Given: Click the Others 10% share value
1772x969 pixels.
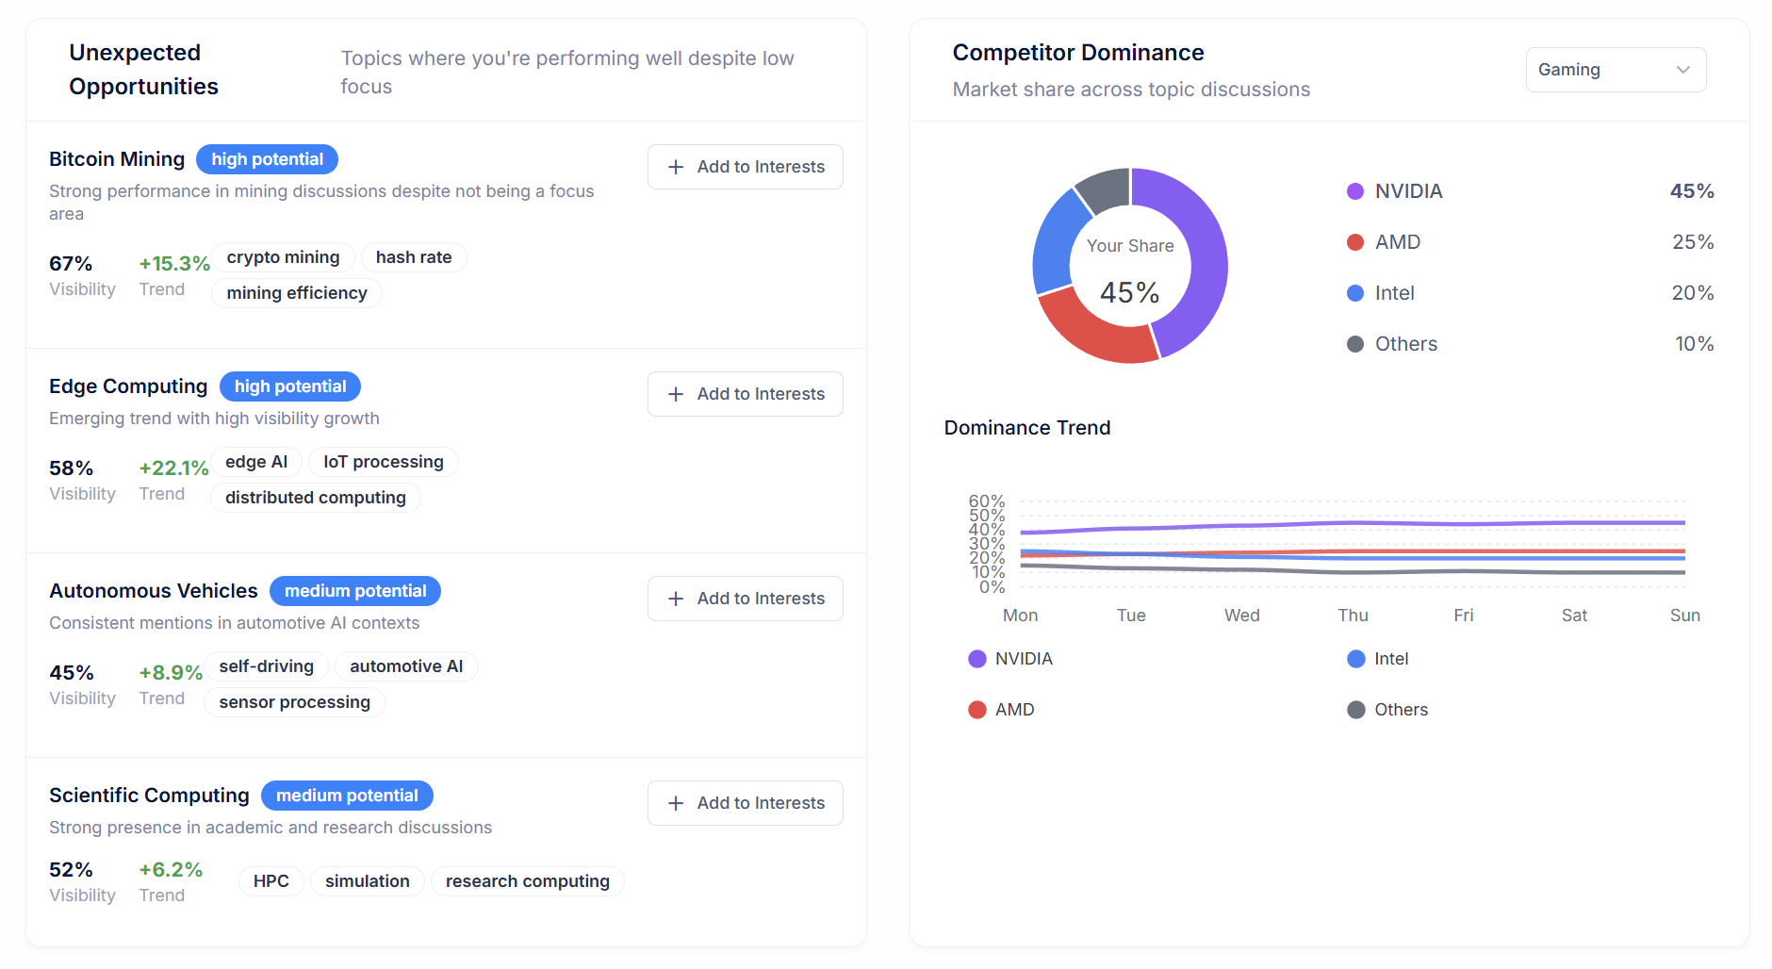Looking at the screenshot, I should 1694,344.
